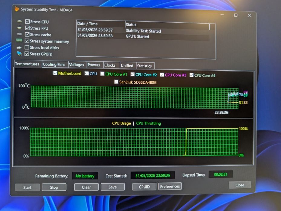The image size is (281, 211).
Task: Uncheck the Stress cache checkbox
Action: click(27, 34)
